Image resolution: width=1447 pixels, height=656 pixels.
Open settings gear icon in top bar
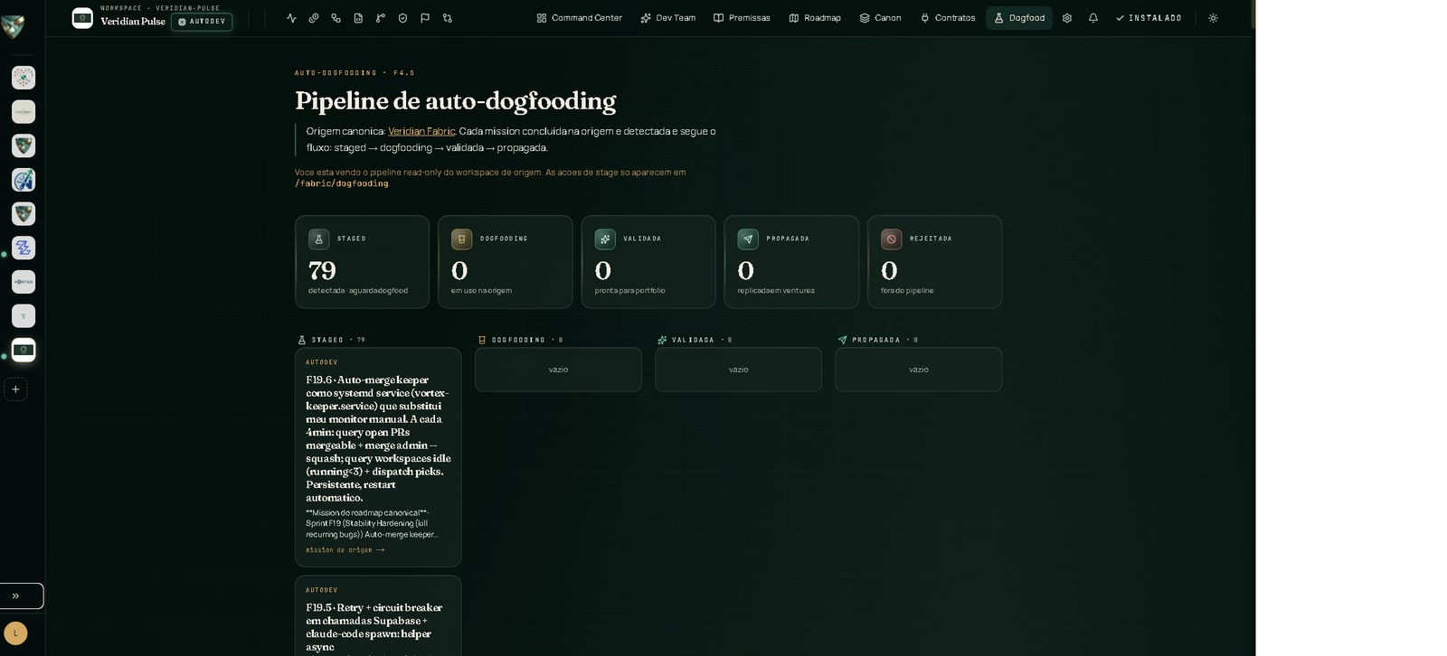[1067, 18]
